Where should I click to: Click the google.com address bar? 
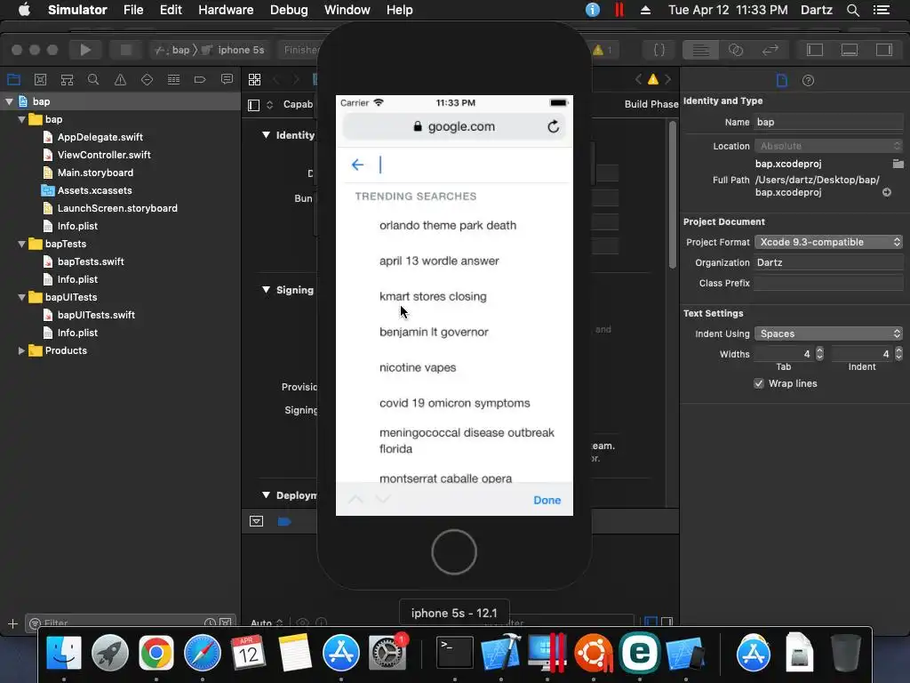454,126
